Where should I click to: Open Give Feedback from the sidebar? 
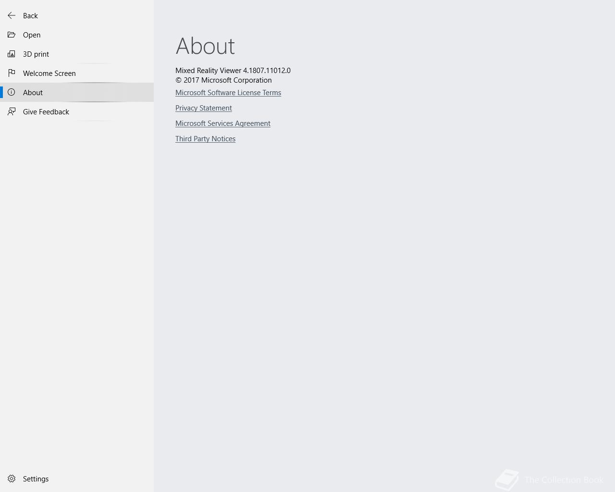[x=77, y=111]
